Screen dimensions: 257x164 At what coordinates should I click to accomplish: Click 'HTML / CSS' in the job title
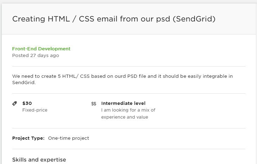pos(71,19)
